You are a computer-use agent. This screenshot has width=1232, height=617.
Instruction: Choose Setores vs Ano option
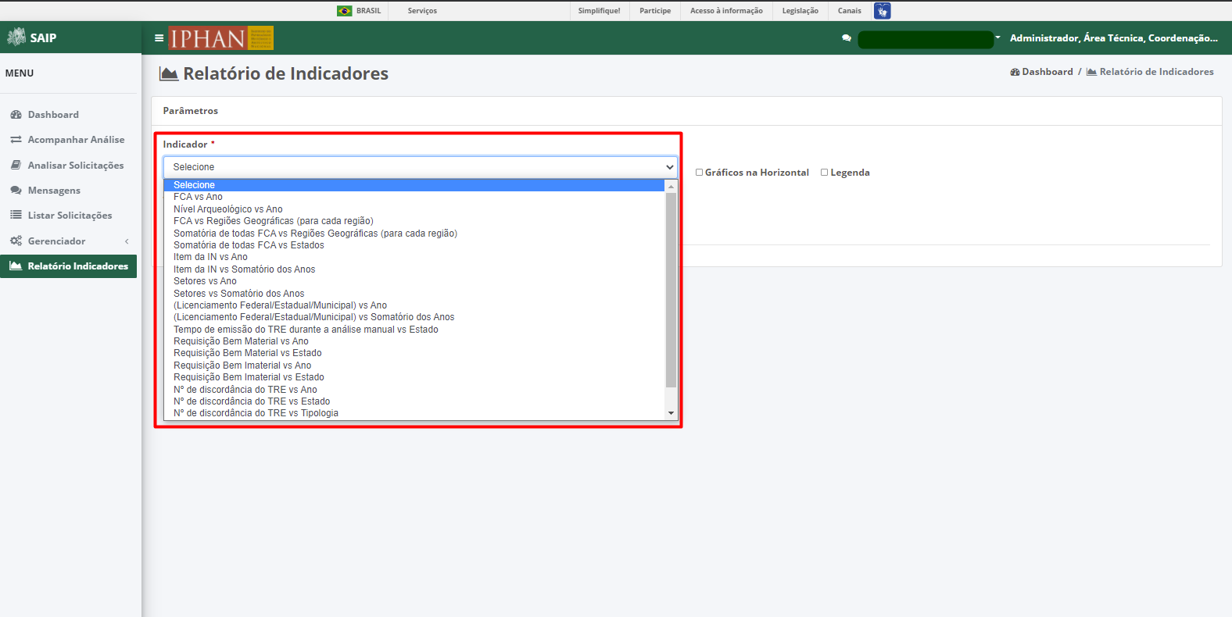click(205, 281)
